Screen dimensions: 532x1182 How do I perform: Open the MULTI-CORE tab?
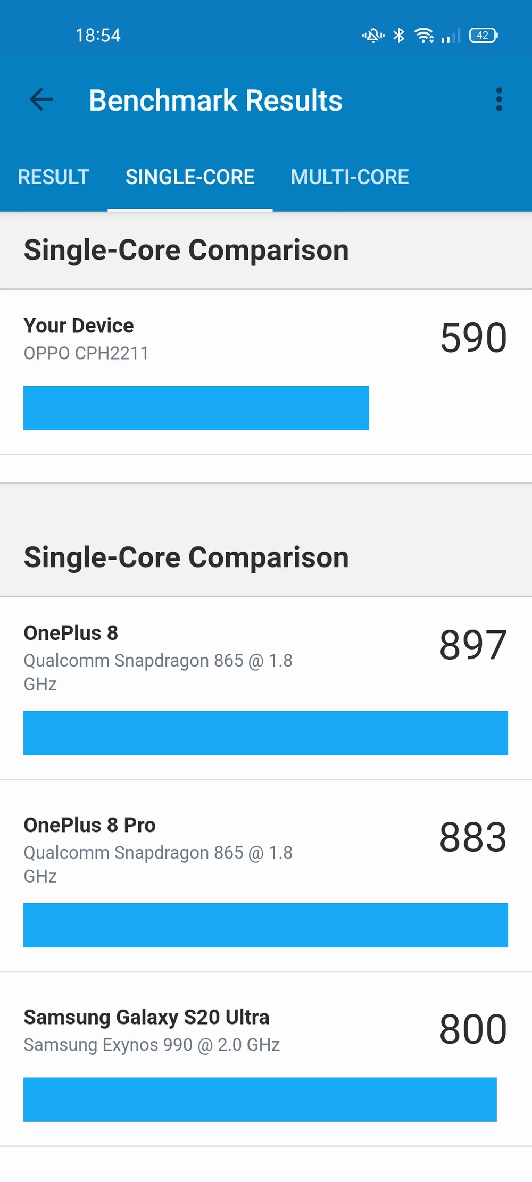click(x=350, y=177)
